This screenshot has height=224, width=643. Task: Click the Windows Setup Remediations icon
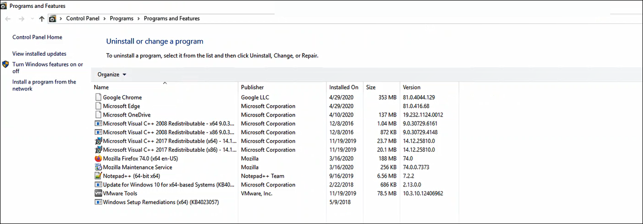[98, 203]
